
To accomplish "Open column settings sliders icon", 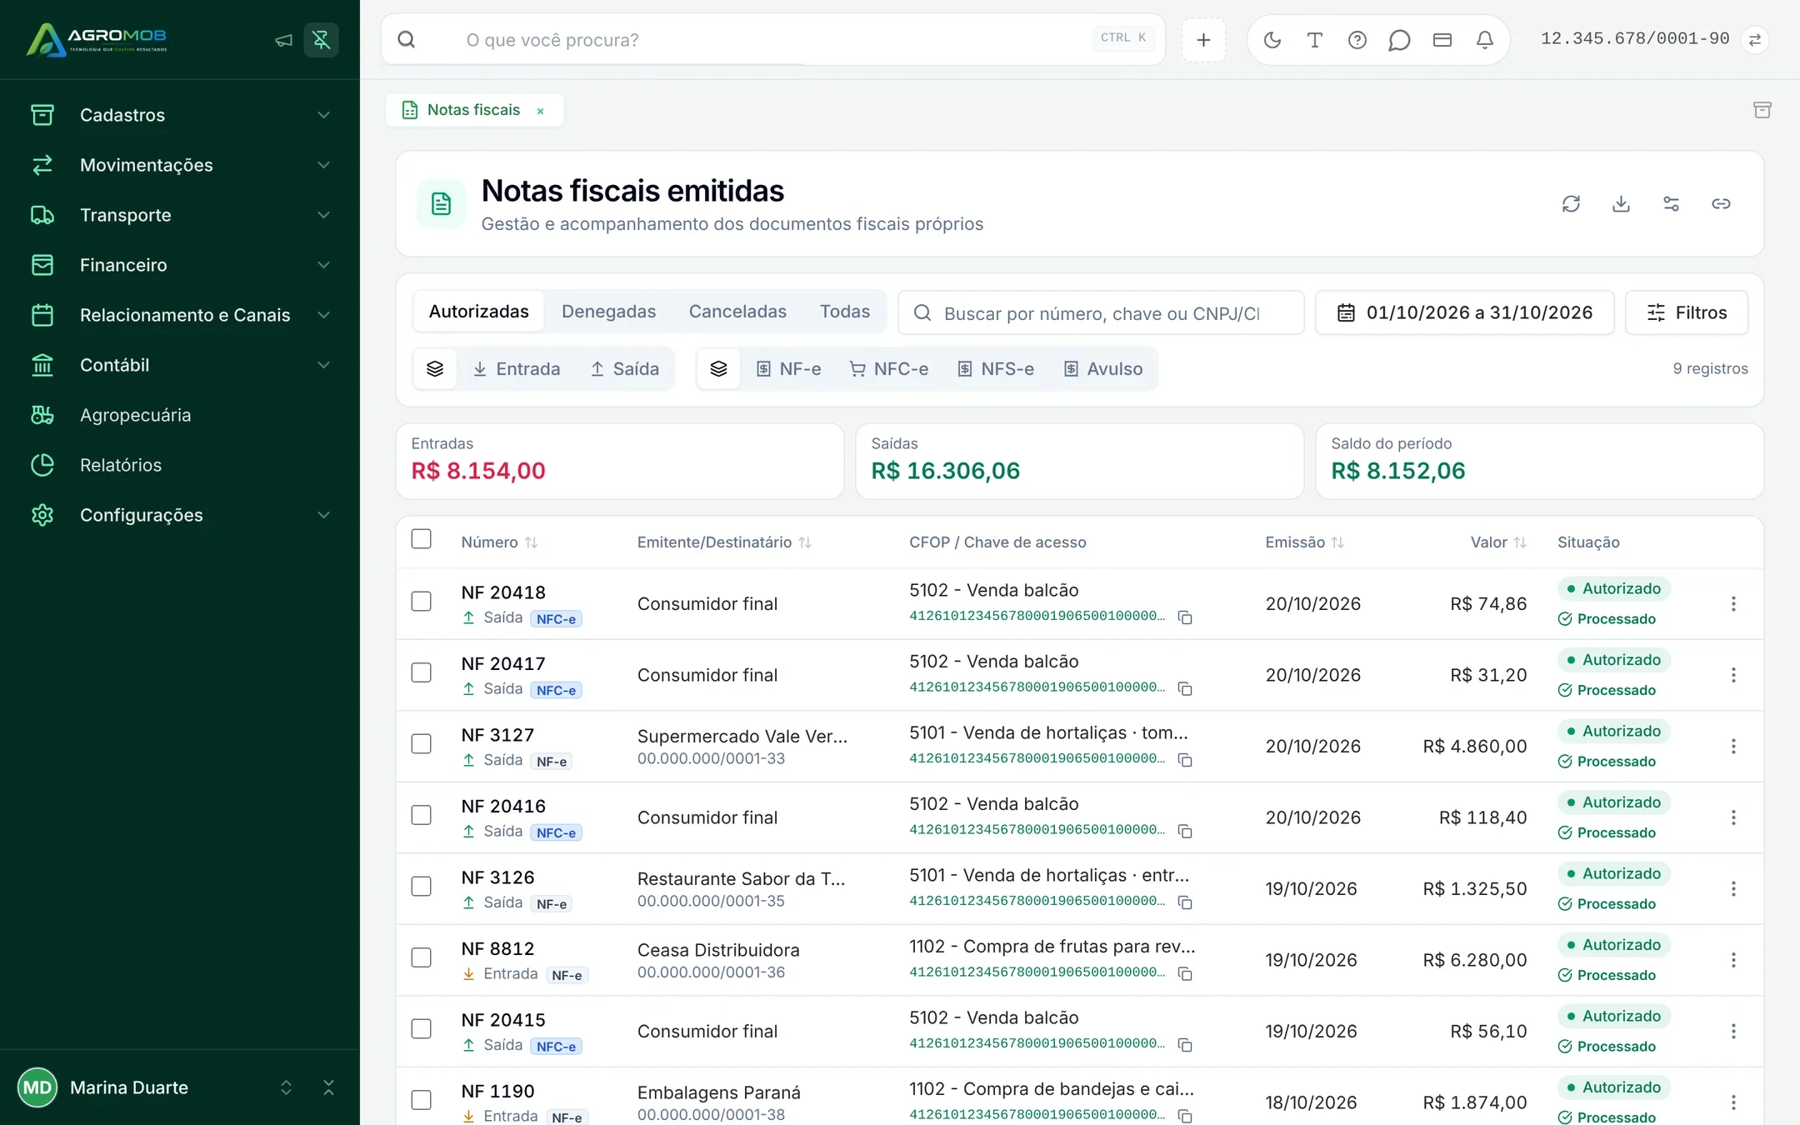I will point(1671,204).
